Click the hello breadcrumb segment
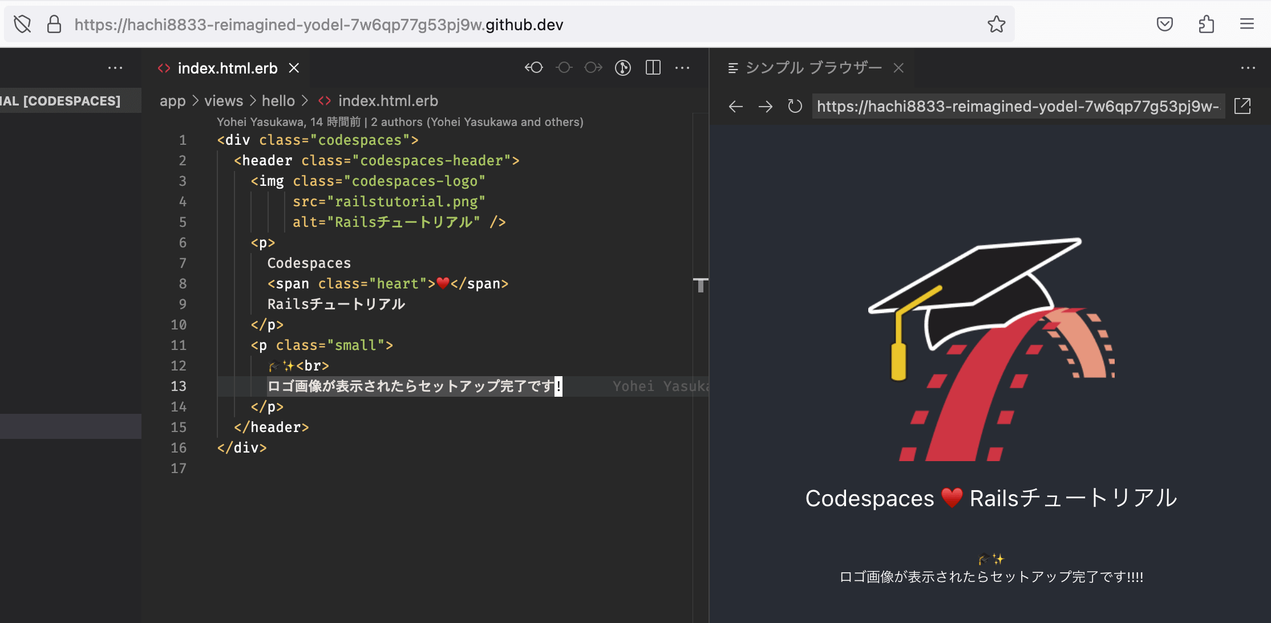This screenshot has height=623, width=1271. coord(278,101)
